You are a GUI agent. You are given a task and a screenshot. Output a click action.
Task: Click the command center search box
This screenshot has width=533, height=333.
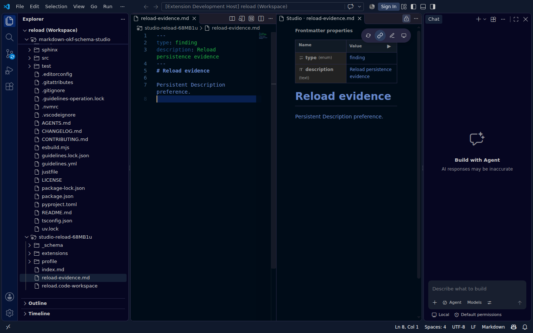[x=253, y=7]
